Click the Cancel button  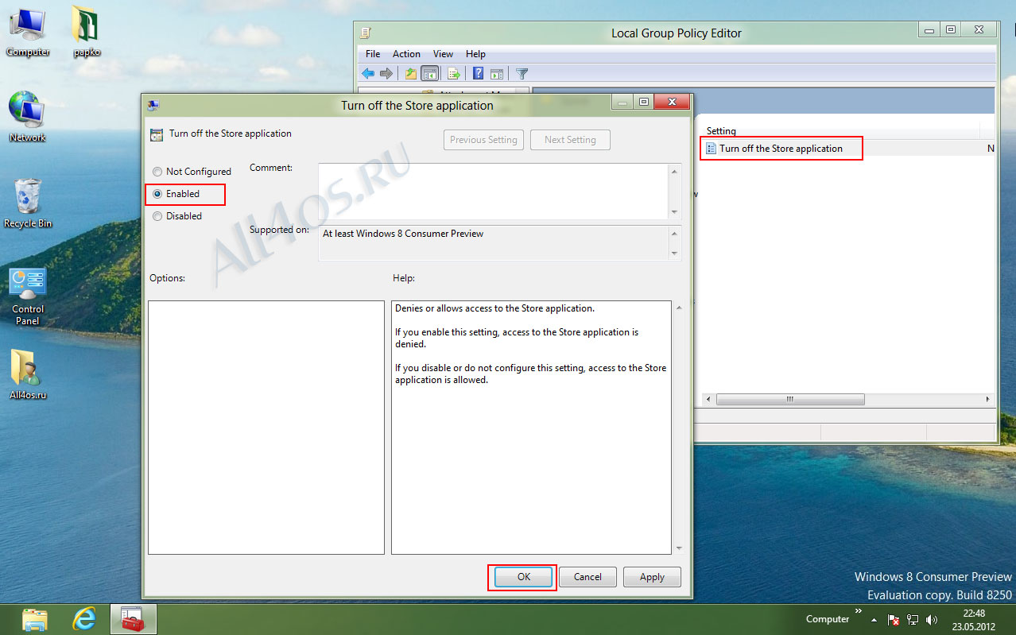click(587, 577)
